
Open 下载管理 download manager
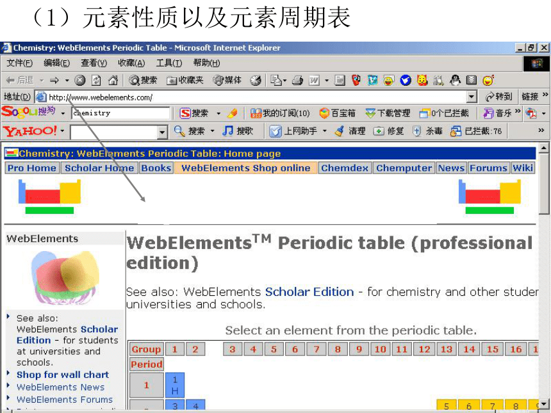tap(388, 113)
